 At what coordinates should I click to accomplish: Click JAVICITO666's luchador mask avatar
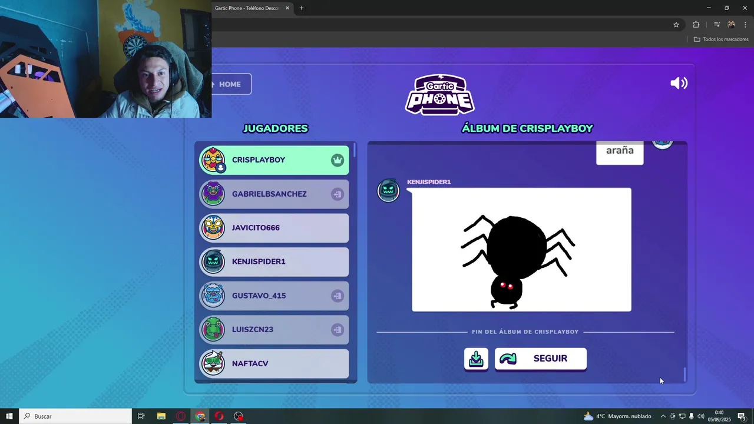pyautogui.click(x=213, y=228)
